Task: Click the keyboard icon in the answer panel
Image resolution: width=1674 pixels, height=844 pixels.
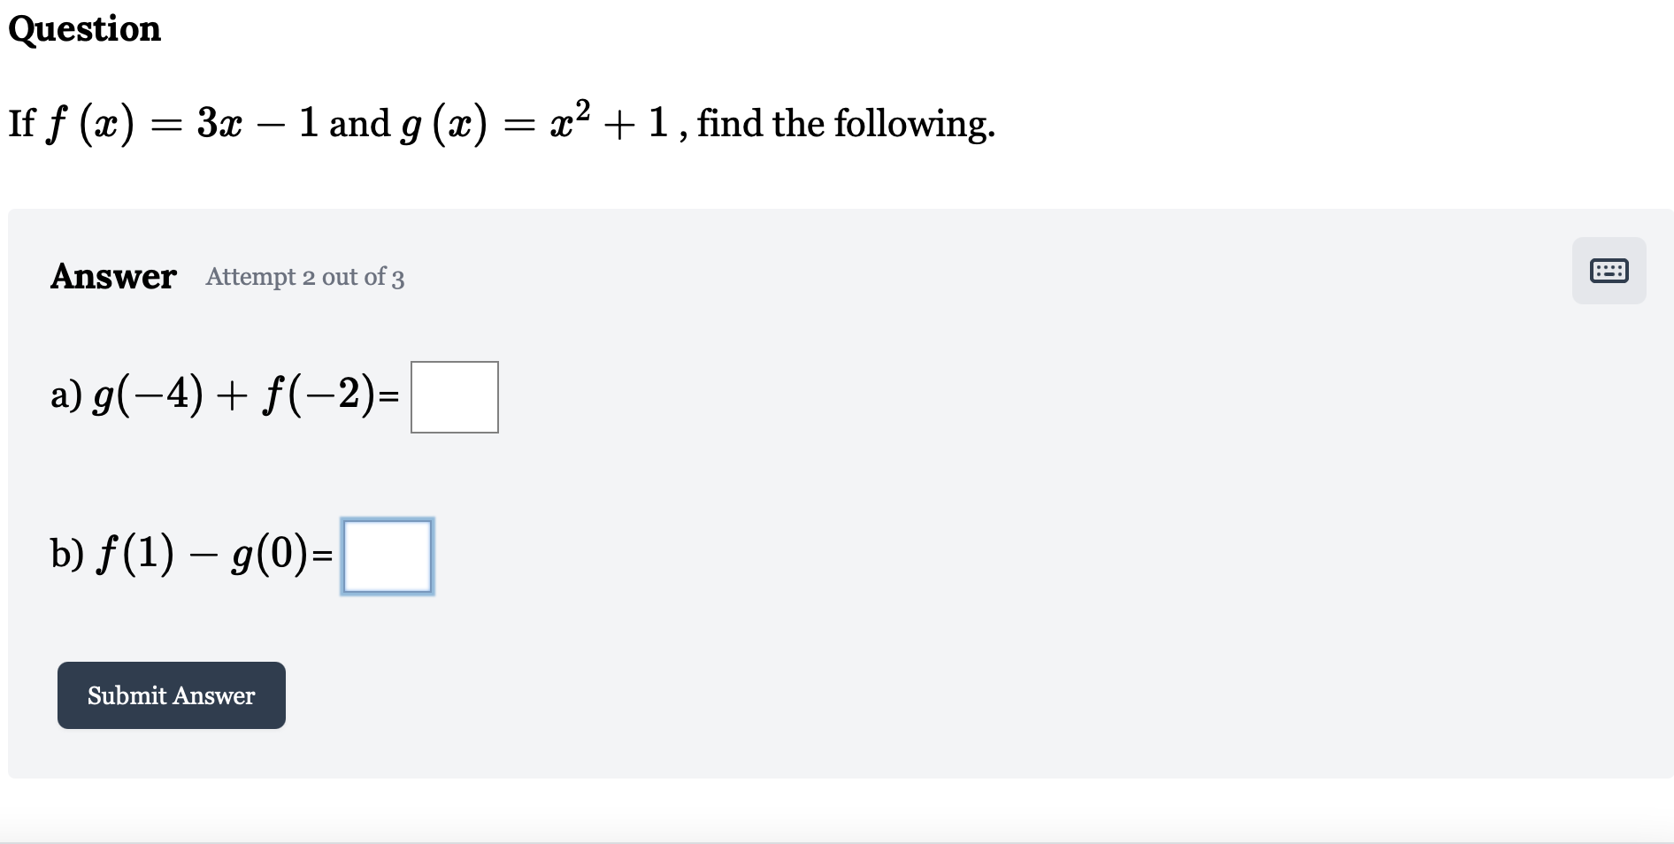Action: [x=1609, y=271]
